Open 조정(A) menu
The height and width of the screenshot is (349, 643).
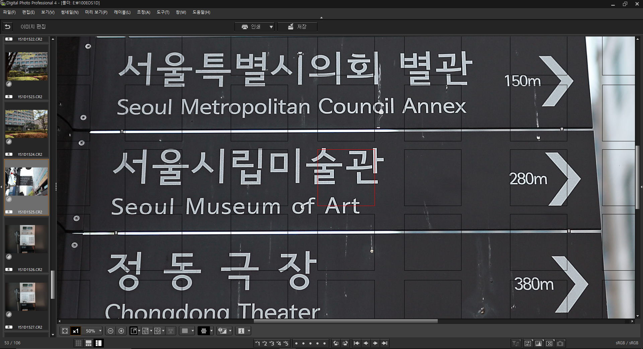144,12
